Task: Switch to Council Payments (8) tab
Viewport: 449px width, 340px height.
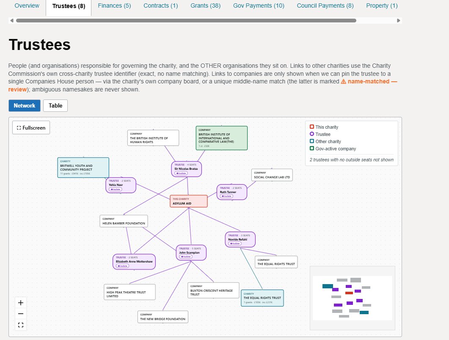Action: pos(325,6)
